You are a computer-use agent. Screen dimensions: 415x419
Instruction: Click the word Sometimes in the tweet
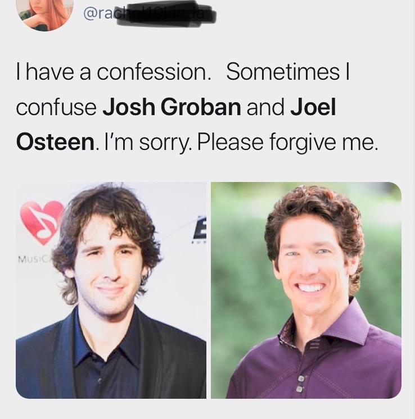pos(283,72)
